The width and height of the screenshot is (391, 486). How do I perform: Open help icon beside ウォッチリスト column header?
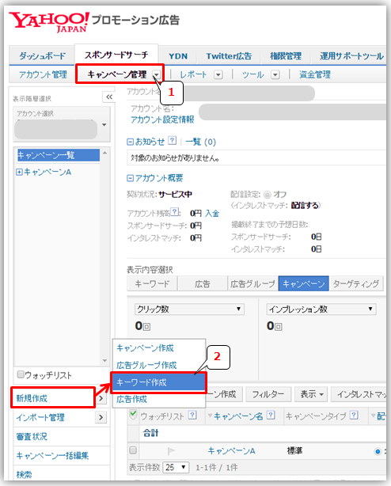pos(192,415)
